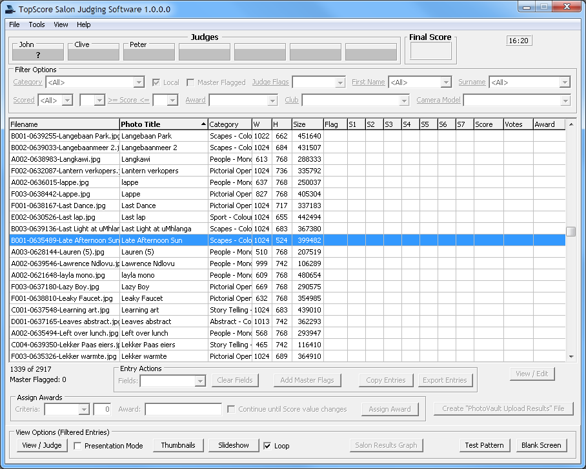The image size is (586, 469).
Task: Open the Surname filter dropdown
Action: [x=565, y=82]
